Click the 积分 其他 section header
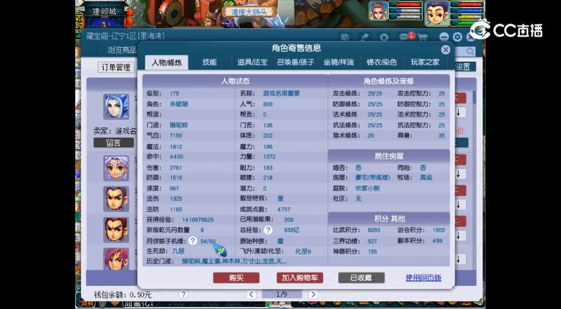The width and height of the screenshot is (561, 309). pyautogui.click(x=389, y=218)
